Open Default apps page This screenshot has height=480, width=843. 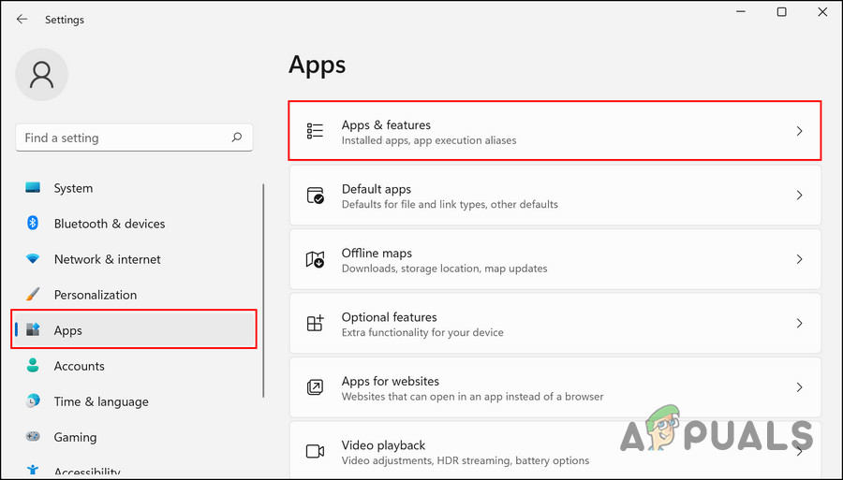(555, 195)
